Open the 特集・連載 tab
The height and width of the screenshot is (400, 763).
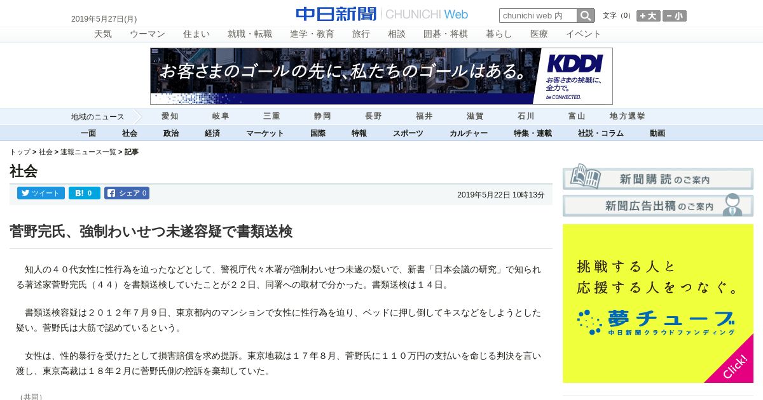coord(533,133)
